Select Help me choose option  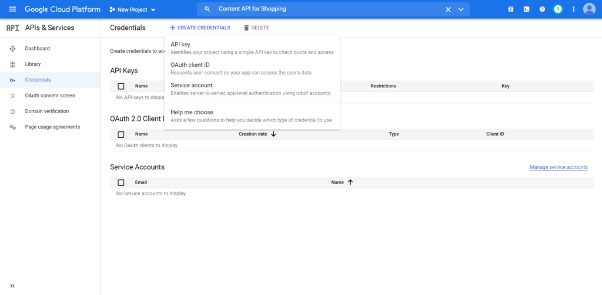[252, 116]
